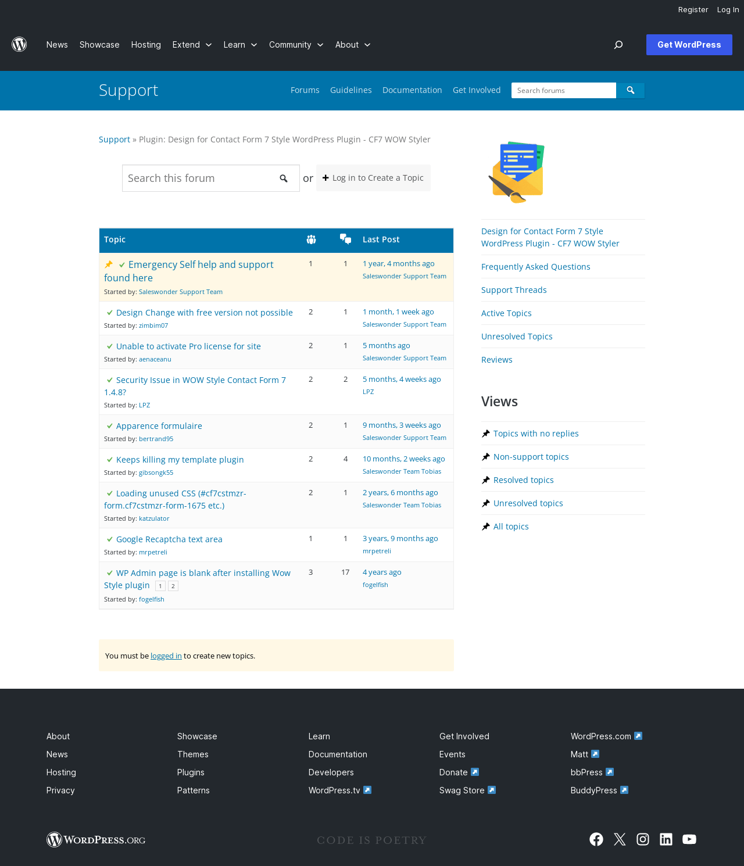Click the Get WordPress button

point(689,45)
